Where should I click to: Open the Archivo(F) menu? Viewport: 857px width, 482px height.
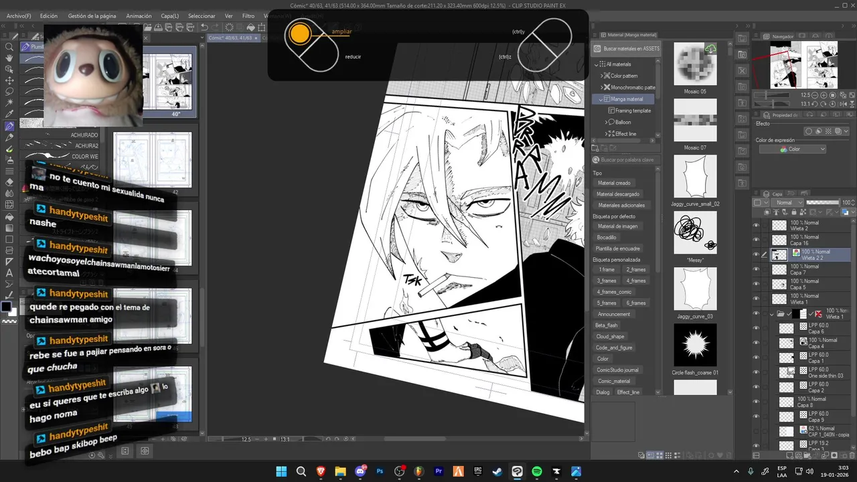pyautogui.click(x=18, y=16)
